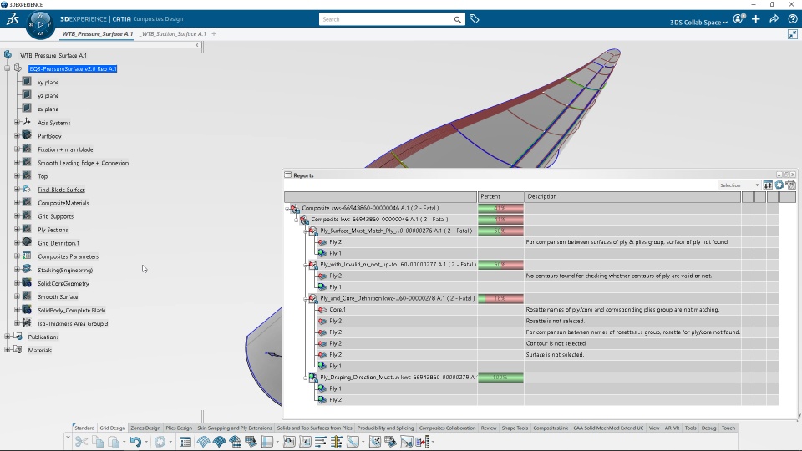Switch to the Plies Design tab

pyautogui.click(x=179, y=428)
